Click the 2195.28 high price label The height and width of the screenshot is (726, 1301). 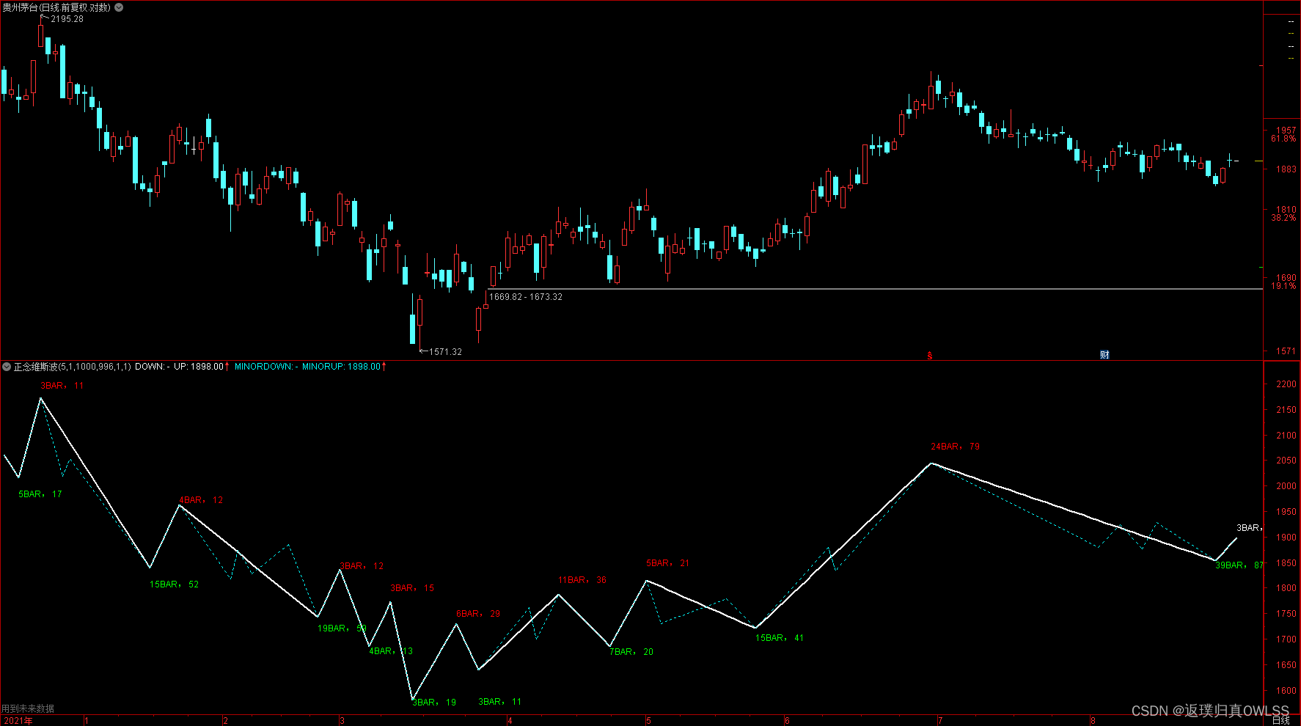pos(67,19)
